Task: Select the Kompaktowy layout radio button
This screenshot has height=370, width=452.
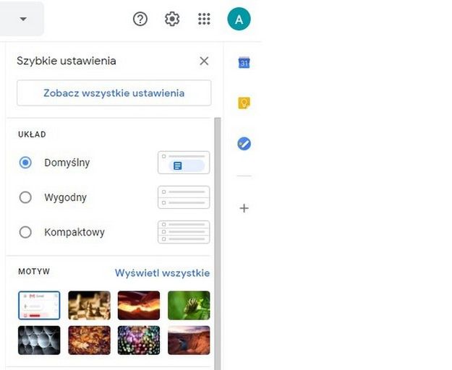Action: (25, 232)
